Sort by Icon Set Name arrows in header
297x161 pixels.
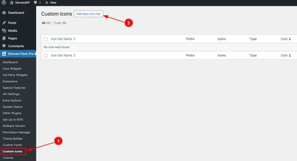click(x=75, y=39)
